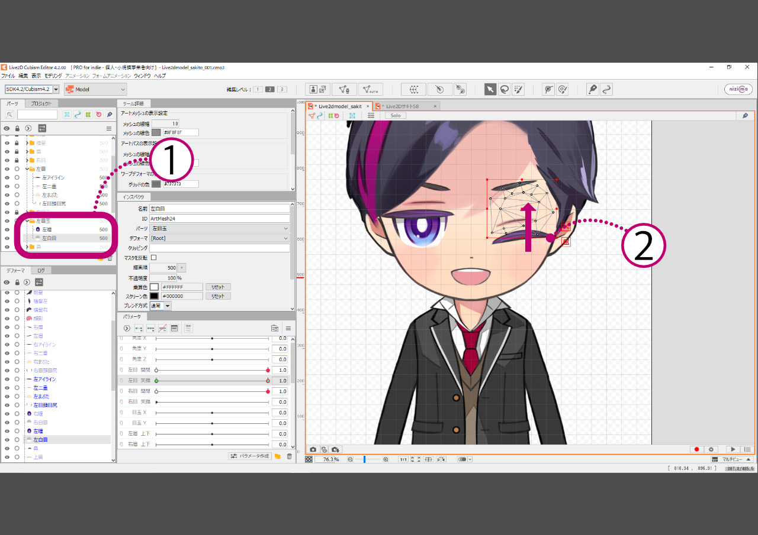The height and width of the screenshot is (535, 758).
Task: Expand the 横髪 folder
Action: pos(27,142)
